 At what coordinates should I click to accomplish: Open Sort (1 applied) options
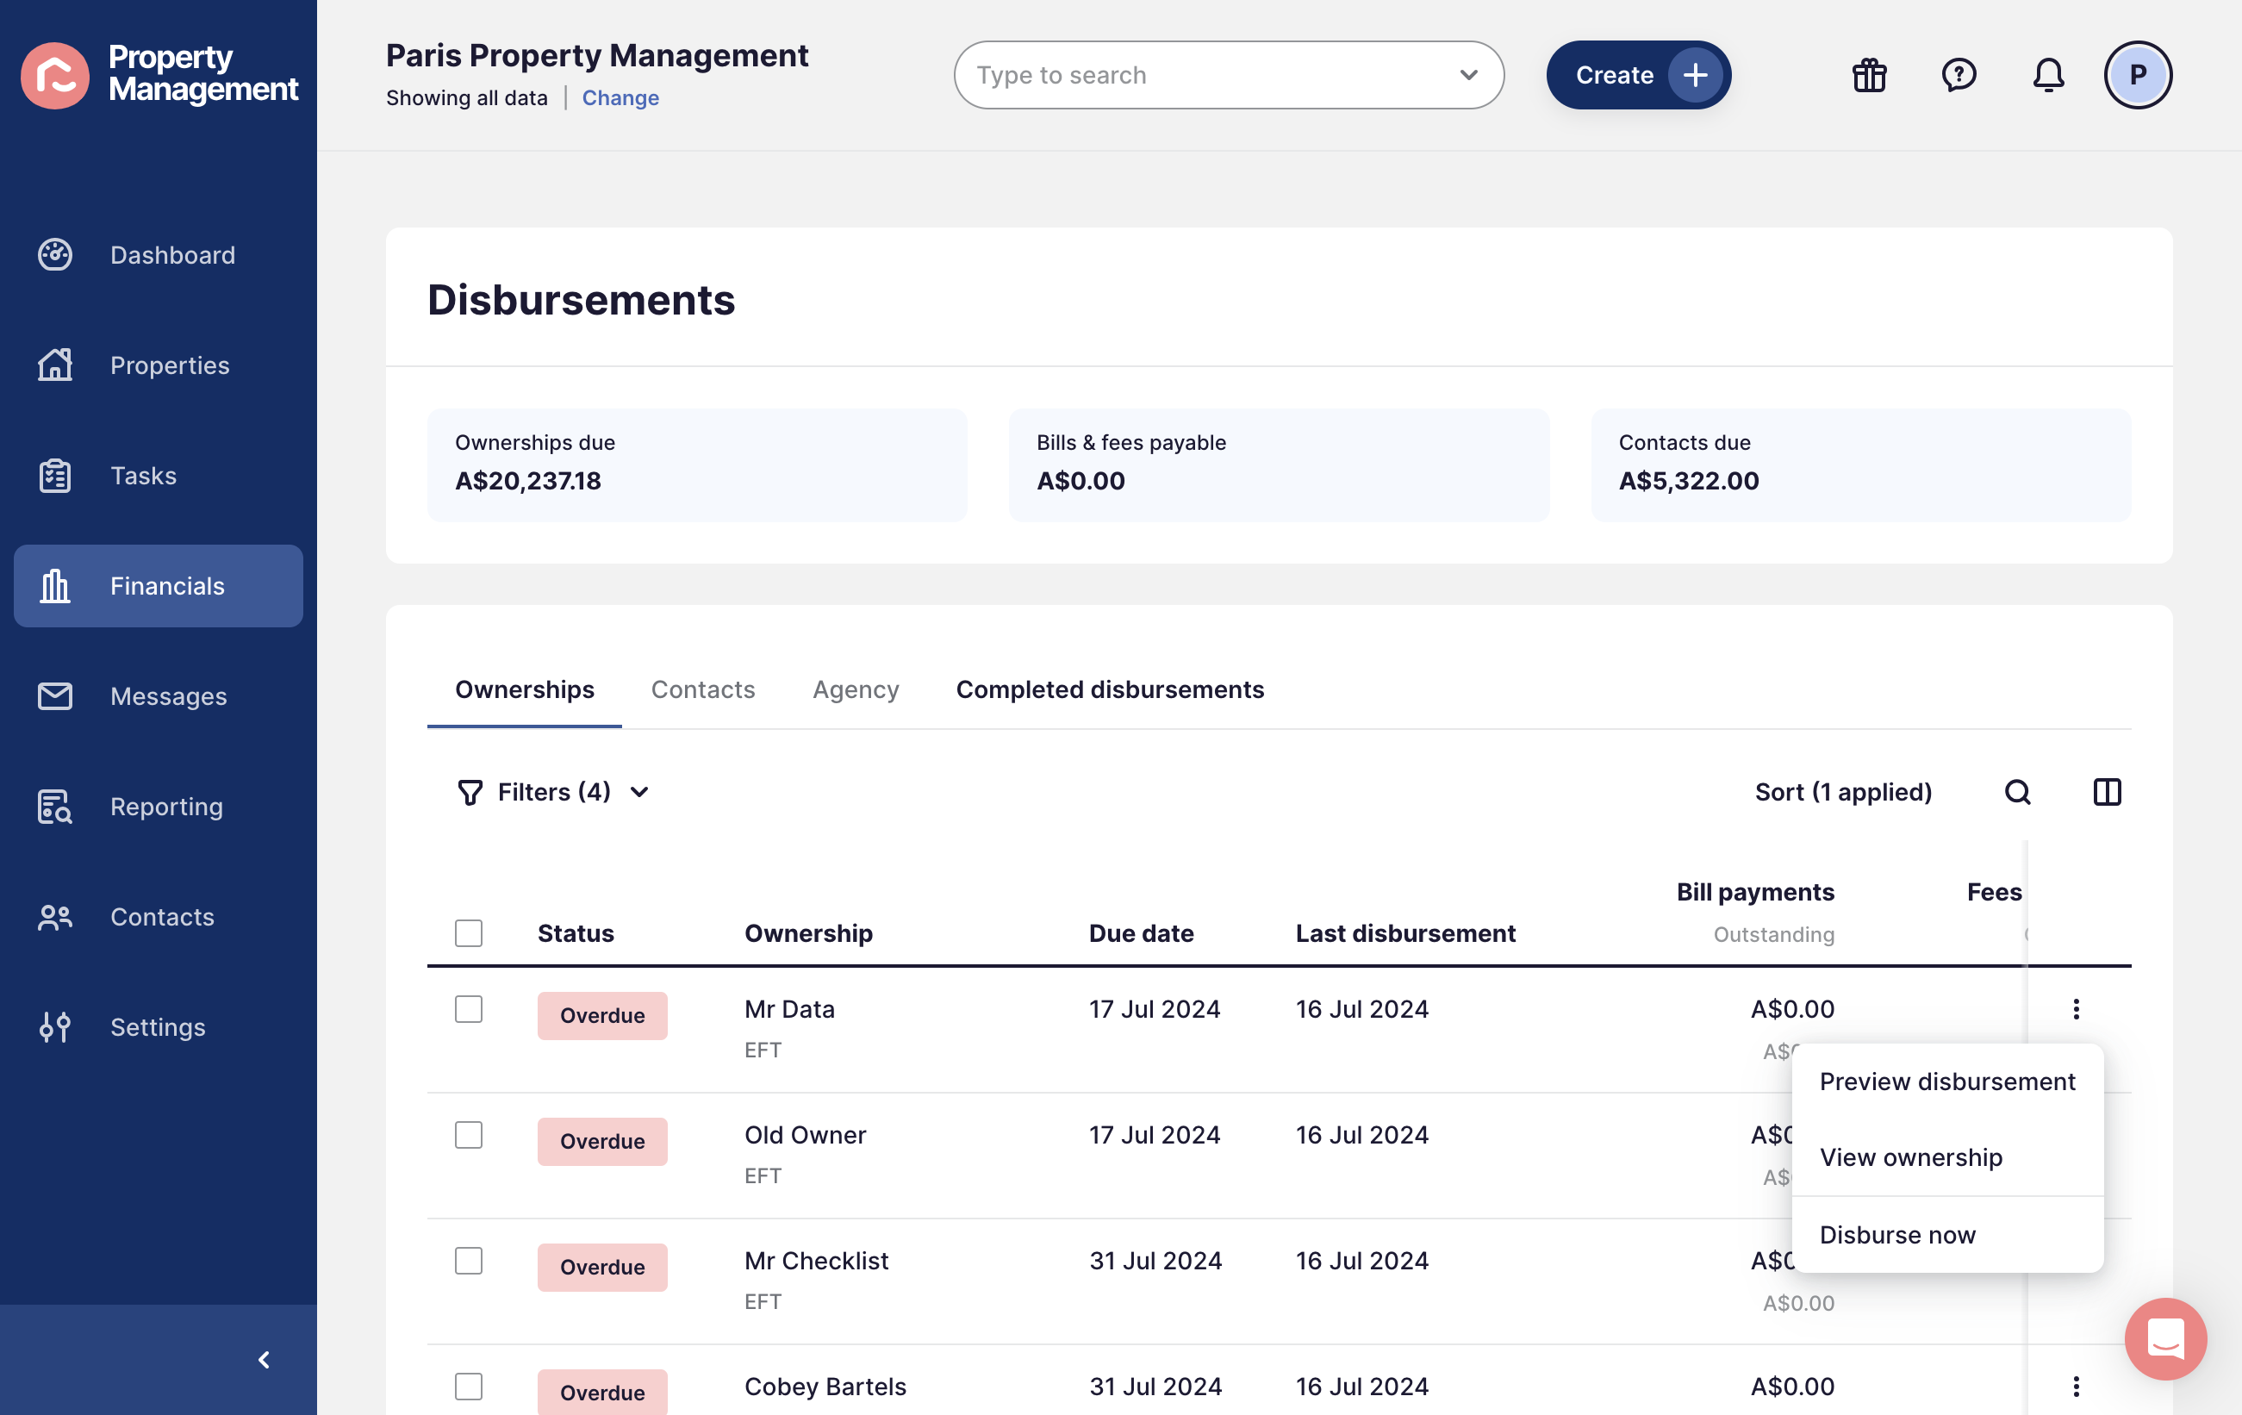pyautogui.click(x=1842, y=792)
